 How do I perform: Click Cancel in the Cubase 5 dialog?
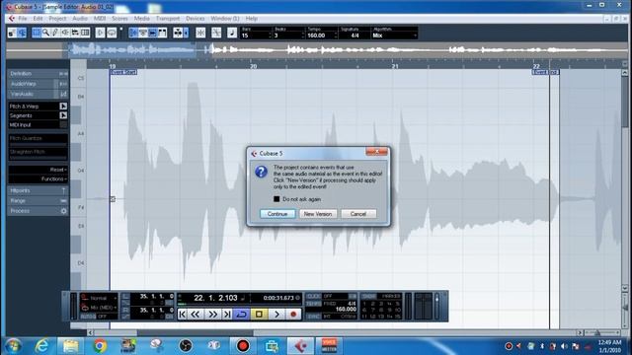(358, 214)
